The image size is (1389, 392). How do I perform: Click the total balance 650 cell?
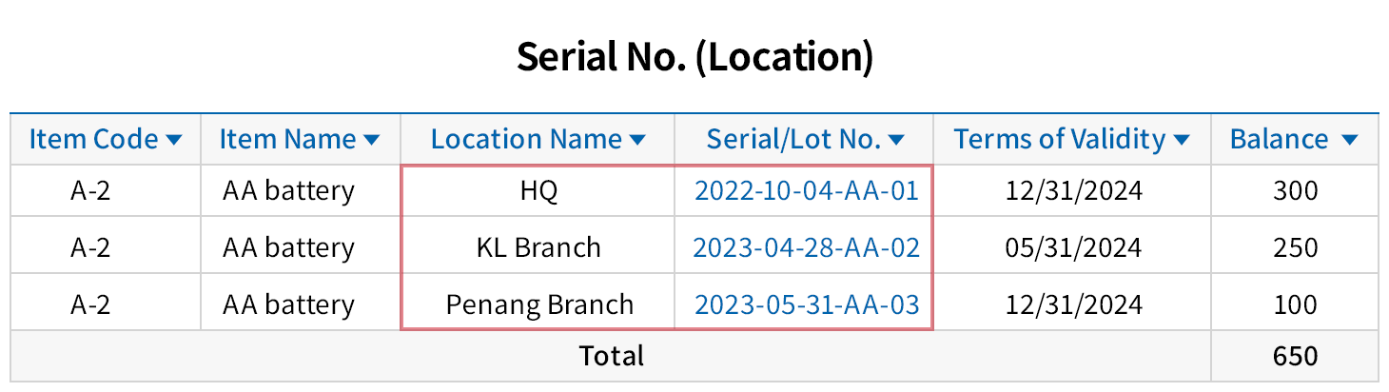pos(1295,356)
